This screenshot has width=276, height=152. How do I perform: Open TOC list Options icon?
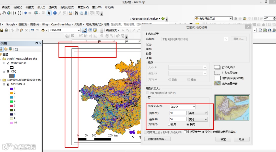coord(16,49)
